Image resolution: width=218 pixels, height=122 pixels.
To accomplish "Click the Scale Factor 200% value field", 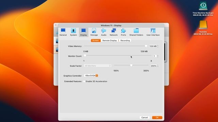I will (154, 66).
